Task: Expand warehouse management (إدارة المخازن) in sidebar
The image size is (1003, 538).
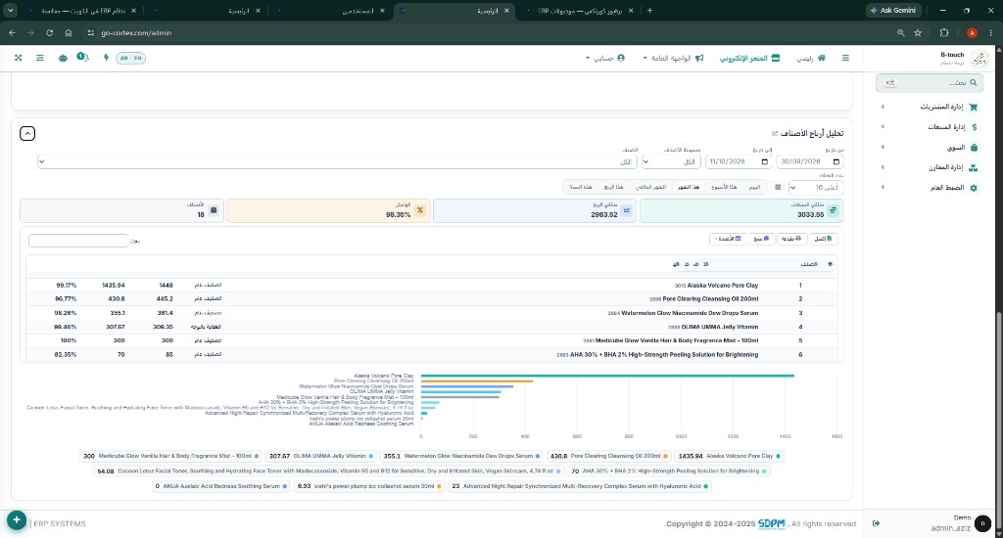Action: coord(931,167)
